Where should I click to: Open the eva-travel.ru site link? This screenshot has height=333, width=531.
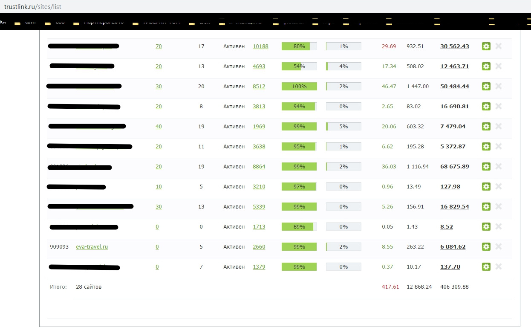coord(92,247)
